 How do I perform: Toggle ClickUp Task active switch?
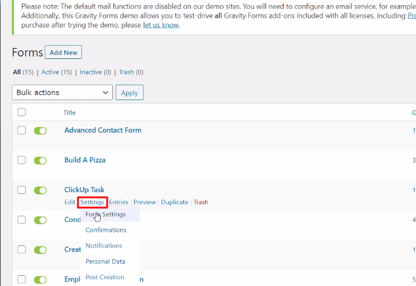click(40, 190)
